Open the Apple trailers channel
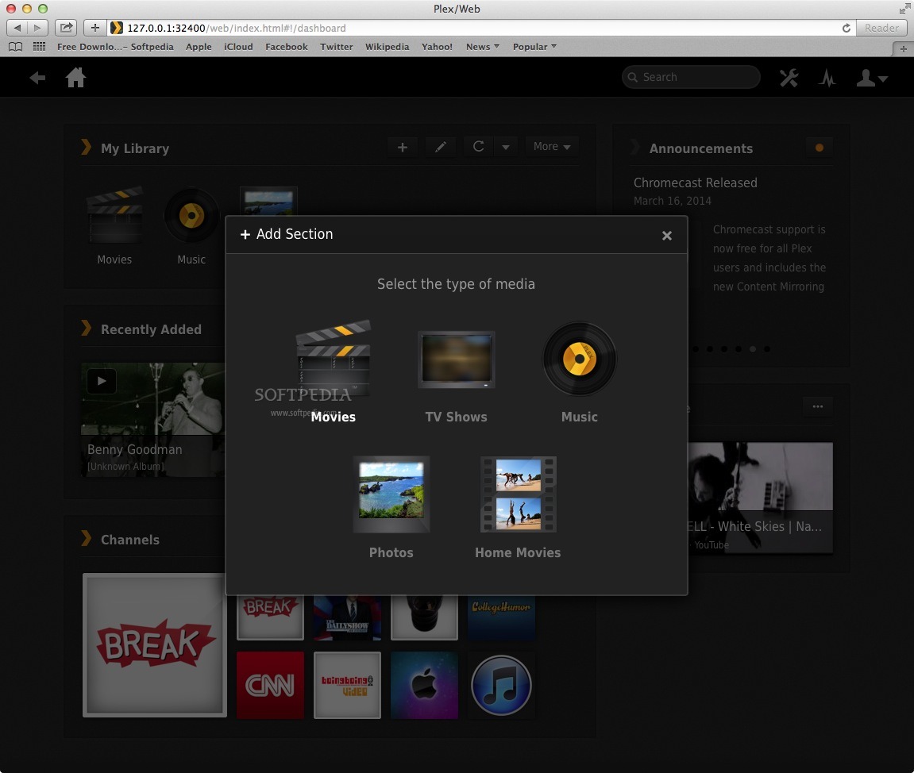The height and width of the screenshot is (773, 914). (424, 684)
